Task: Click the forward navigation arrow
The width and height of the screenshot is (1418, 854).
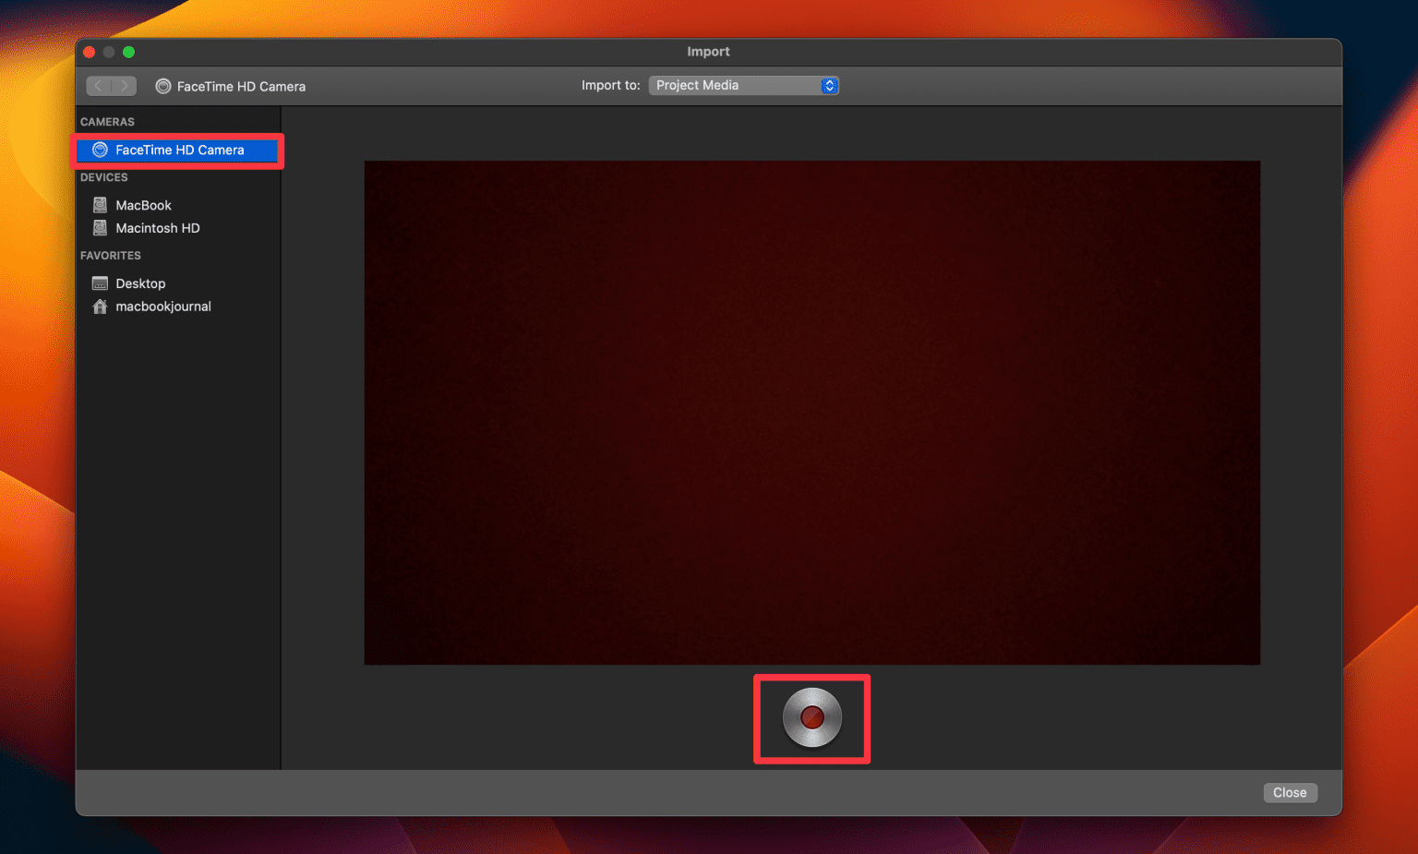Action: point(125,85)
